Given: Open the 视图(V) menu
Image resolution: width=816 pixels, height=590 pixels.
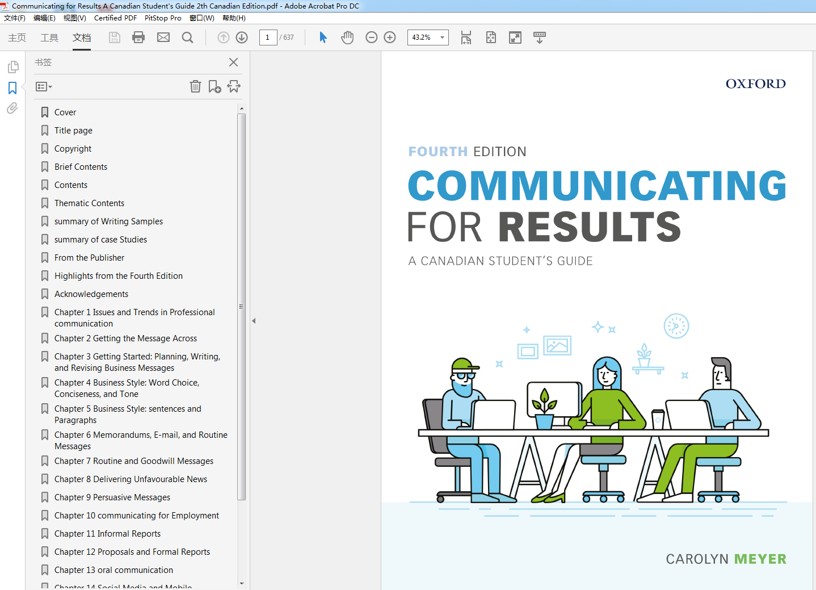Looking at the screenshot, I should 74,18.
